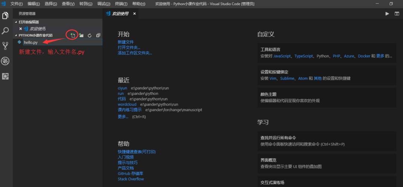Open the 编辑(E) menu
The image size is (403, 187).
34,4
